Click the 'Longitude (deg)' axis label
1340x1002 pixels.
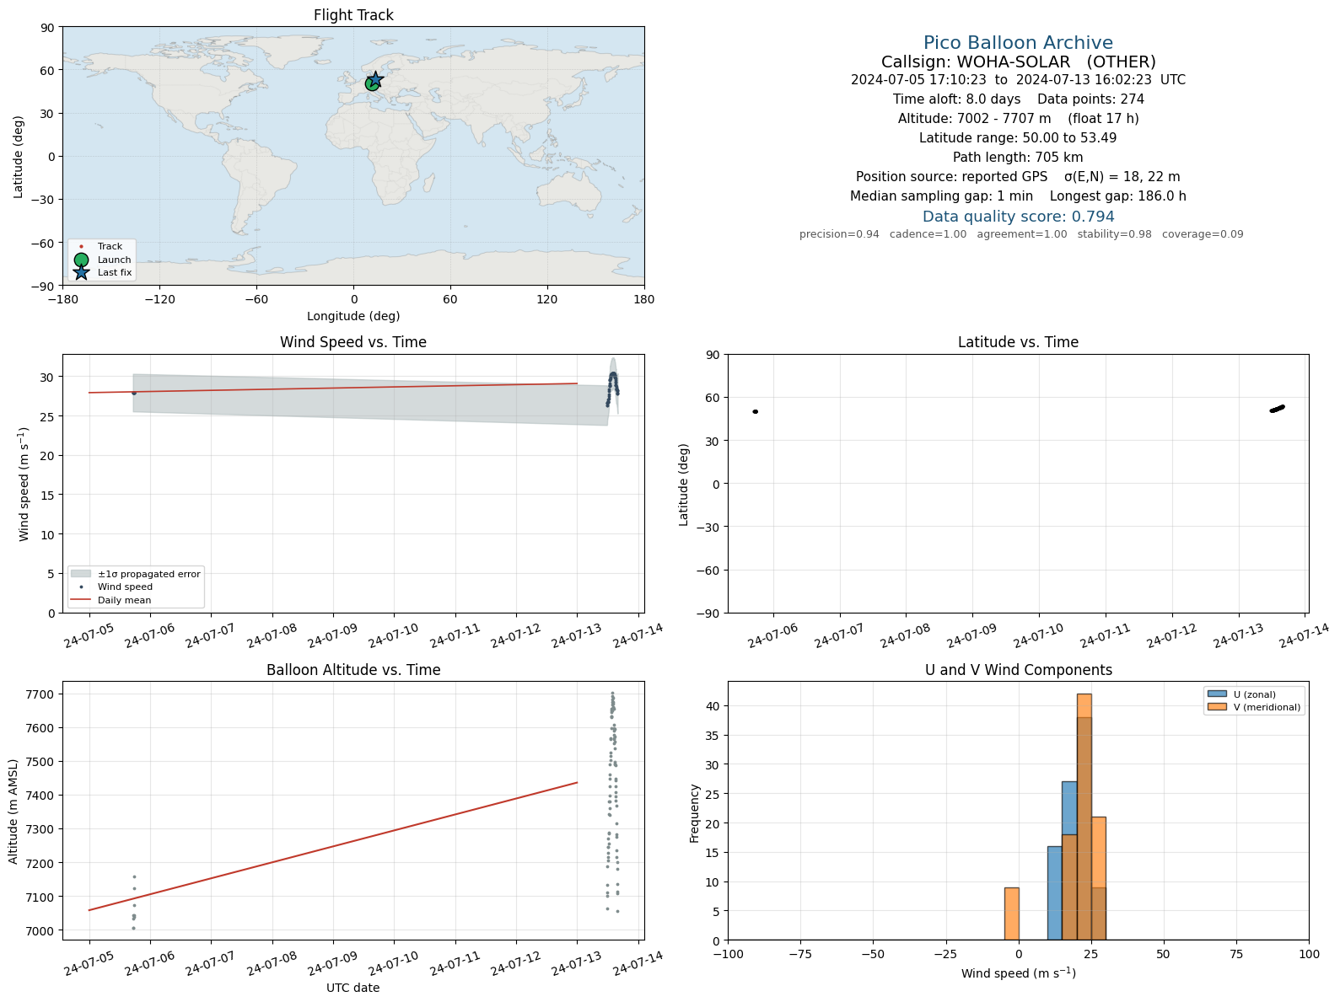353,316
